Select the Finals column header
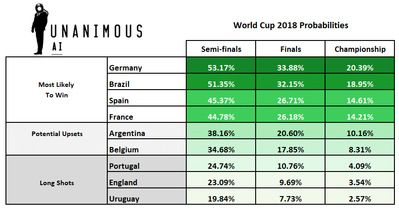Viewport: 399px width, 212px height. (x=290, y=49)
